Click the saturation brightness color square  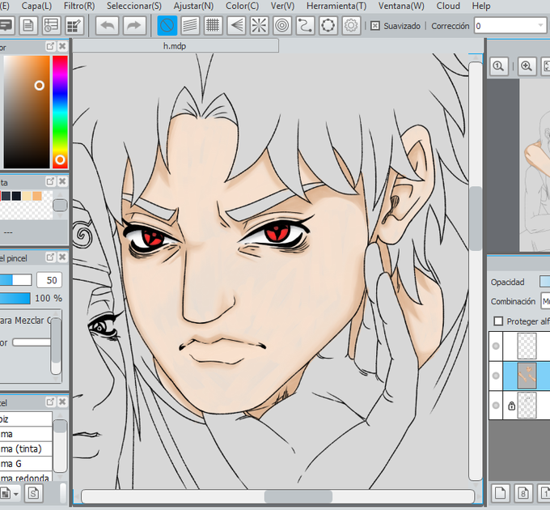[27, 112]
